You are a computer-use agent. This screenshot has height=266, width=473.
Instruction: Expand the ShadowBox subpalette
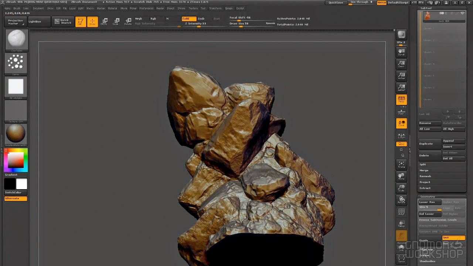[x=428, y=261]
